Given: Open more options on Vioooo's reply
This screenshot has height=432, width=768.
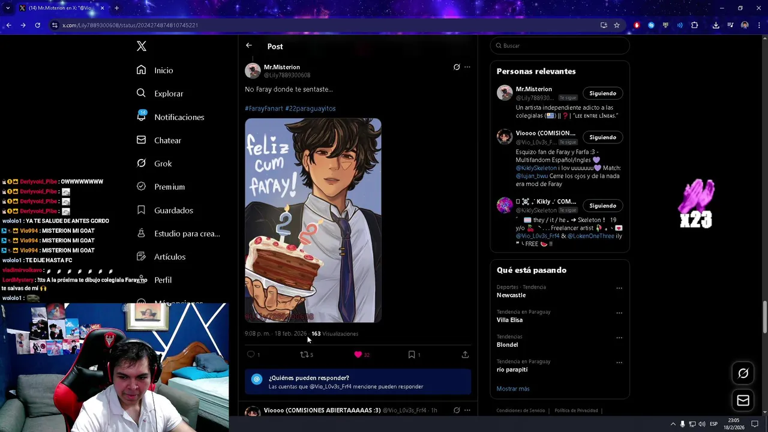Looking at the screenshot, I should tap(467, 410).
